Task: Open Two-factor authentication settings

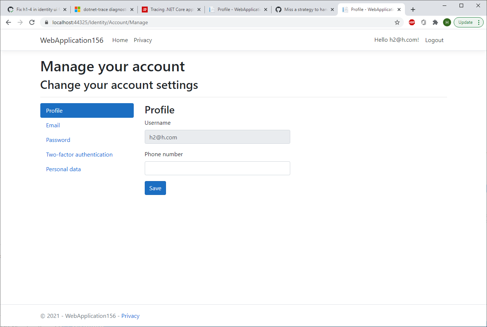Action: 87,154
